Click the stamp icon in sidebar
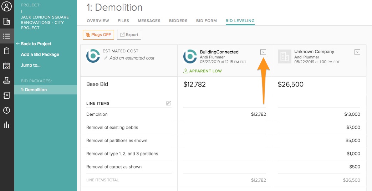The width and height of the screenshot is (372, 191). point(7,81)
